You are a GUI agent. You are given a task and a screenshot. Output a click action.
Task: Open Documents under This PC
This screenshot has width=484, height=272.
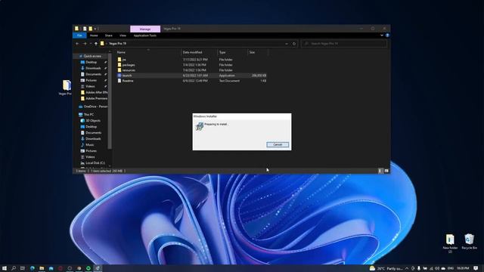(x=93, y=133)
